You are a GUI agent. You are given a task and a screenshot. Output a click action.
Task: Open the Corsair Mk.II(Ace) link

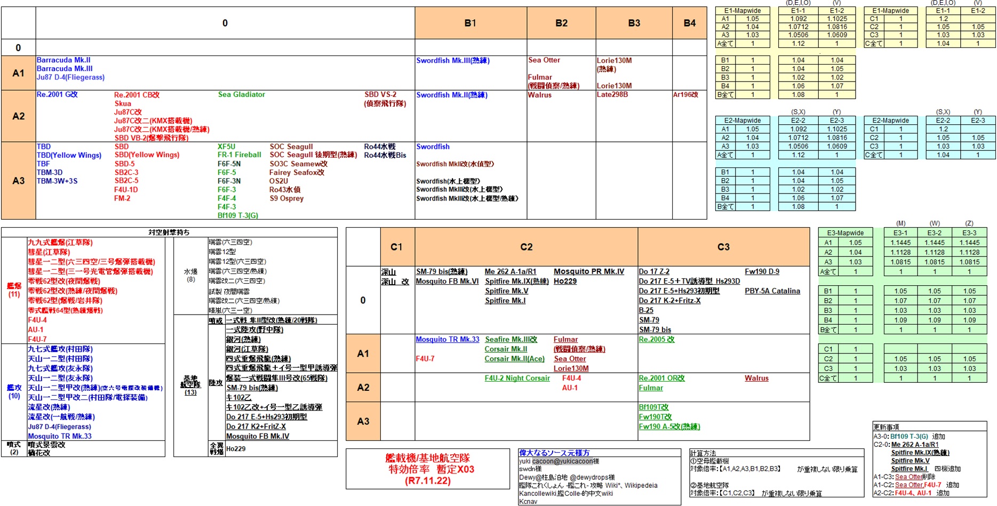514,359
